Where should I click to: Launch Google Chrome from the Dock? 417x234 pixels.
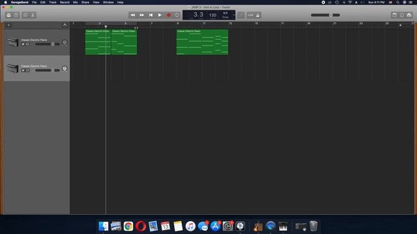(x=128, y=226)
